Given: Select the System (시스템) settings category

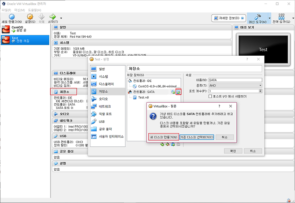Looking at the screenshot, I should point(108,77).
